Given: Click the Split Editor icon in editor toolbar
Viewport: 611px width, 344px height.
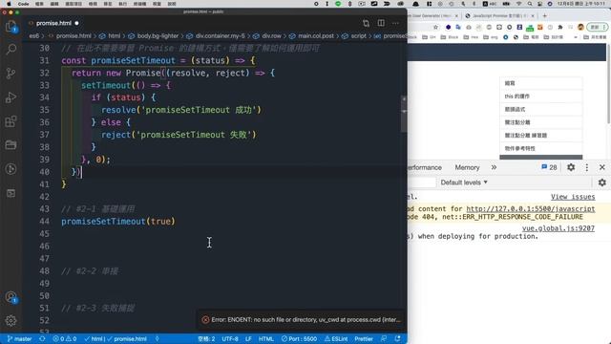Looking at the screenshot, I should click(381, 23).
